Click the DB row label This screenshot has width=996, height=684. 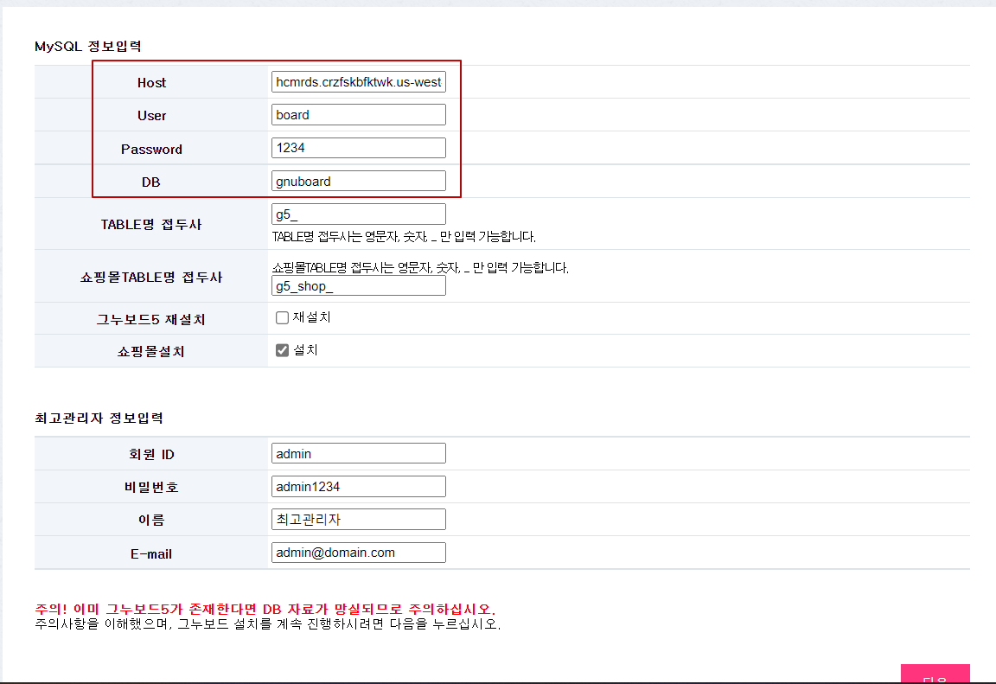pos(150,182)
